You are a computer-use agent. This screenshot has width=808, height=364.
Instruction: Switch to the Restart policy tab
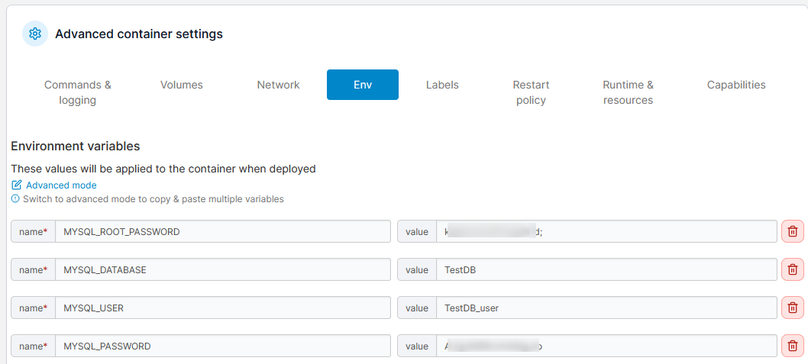tap(531, 92)
